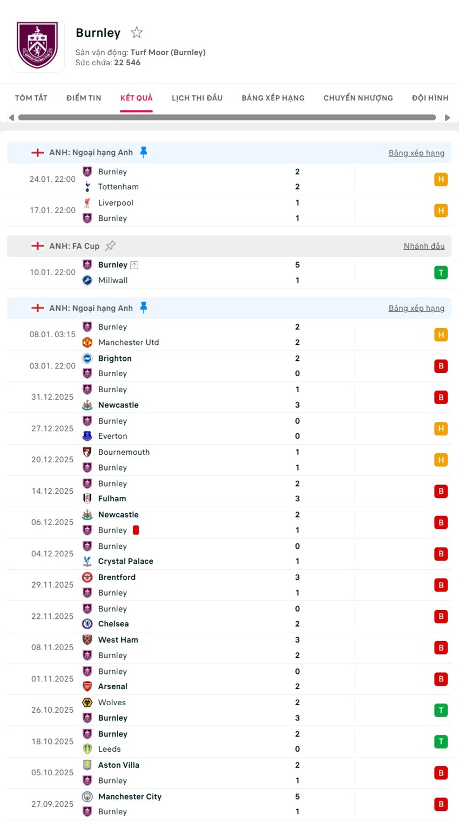The height and width of the screenshot is (825, 459).
Task: Open the Wolves vs Burnley match row
Action: (x=216, y=710)
